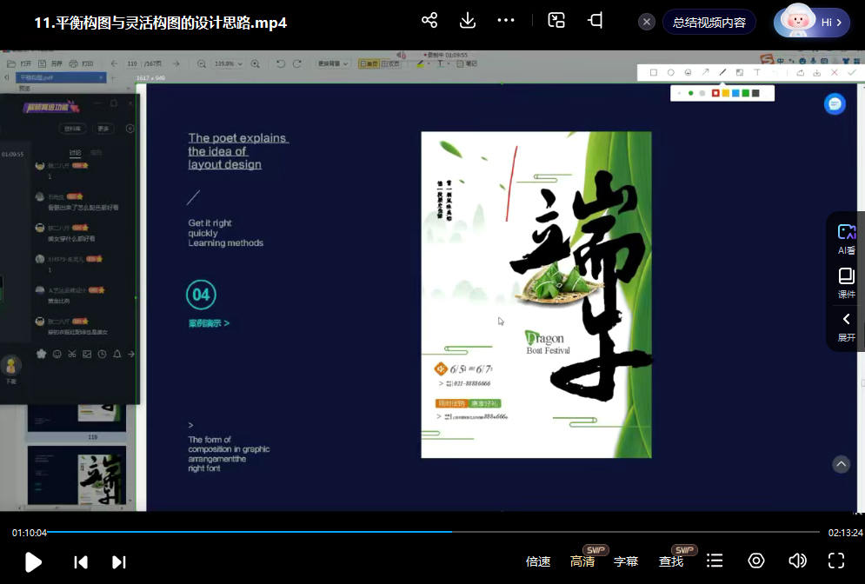
Task: Switch to picture-in-picture mini player
Action: (x=556, y=21)
